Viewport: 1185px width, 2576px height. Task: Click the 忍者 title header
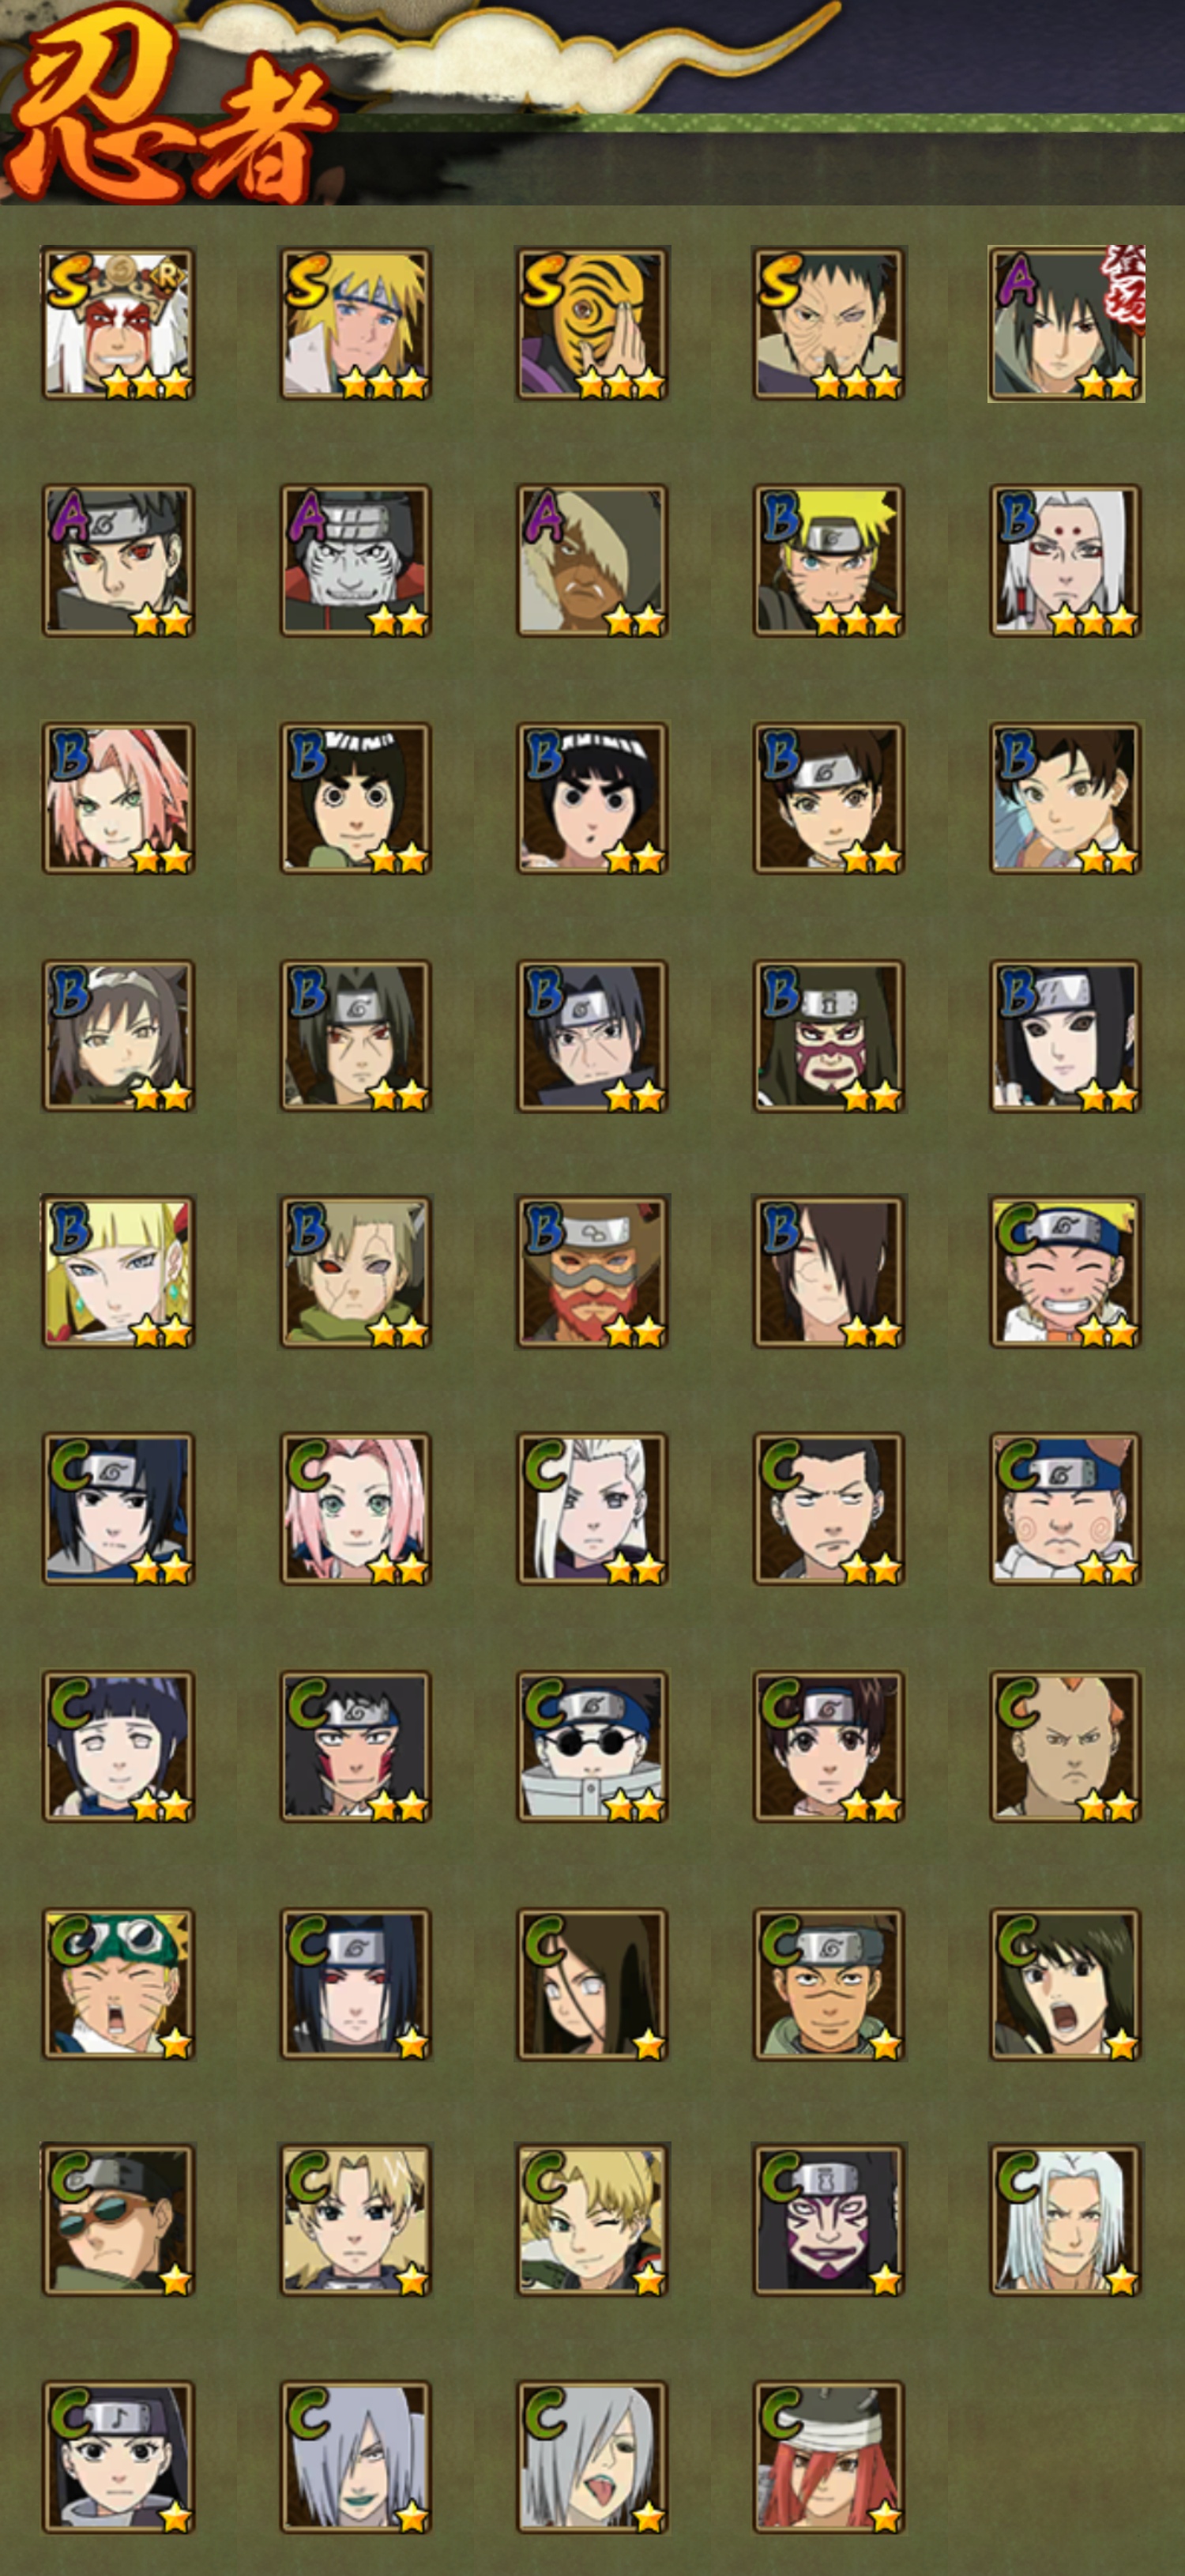170,110
